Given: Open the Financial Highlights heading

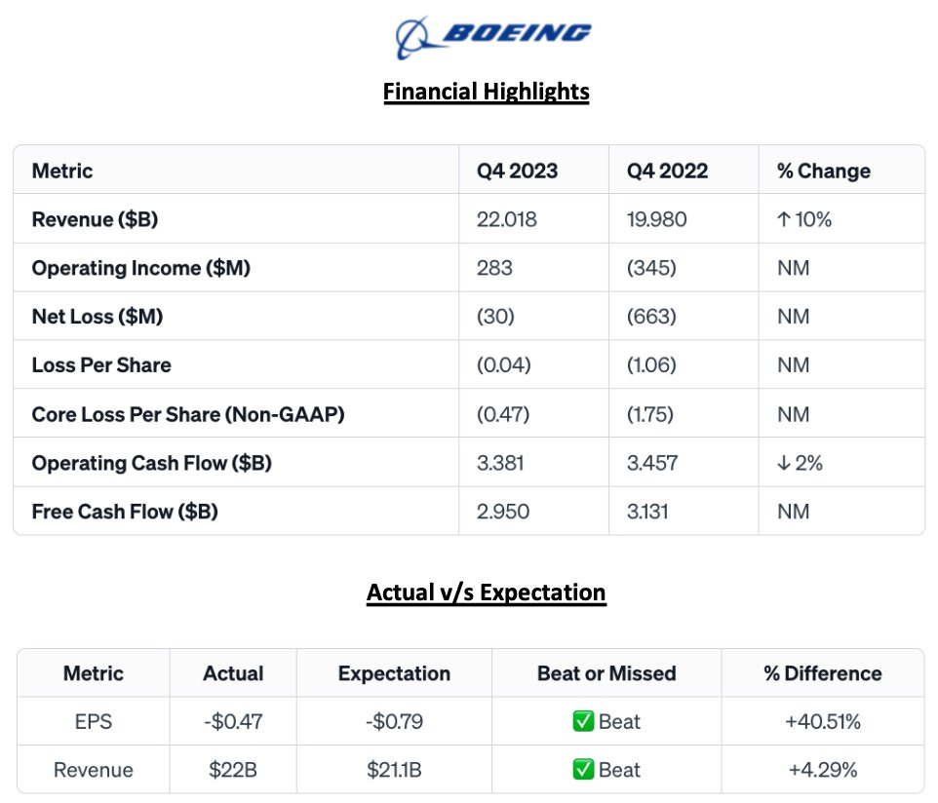Looking at the screenshot, I should (486, 92).
